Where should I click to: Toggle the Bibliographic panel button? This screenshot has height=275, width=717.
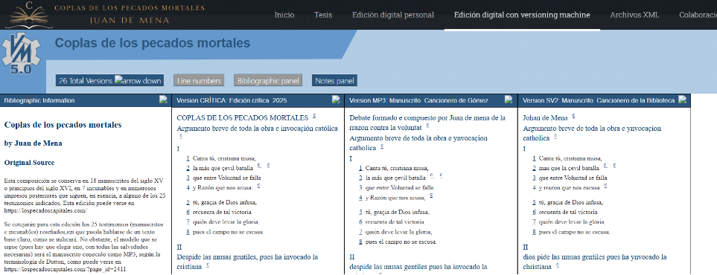(x=268, y=80)
